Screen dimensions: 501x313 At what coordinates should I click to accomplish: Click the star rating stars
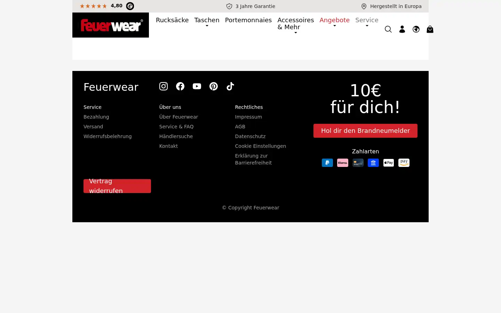[93, 6]
